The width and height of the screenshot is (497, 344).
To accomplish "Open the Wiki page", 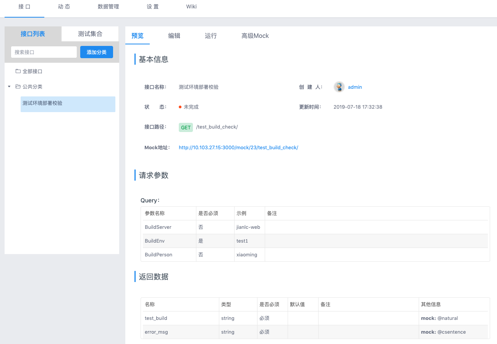I will coord(191,7).
